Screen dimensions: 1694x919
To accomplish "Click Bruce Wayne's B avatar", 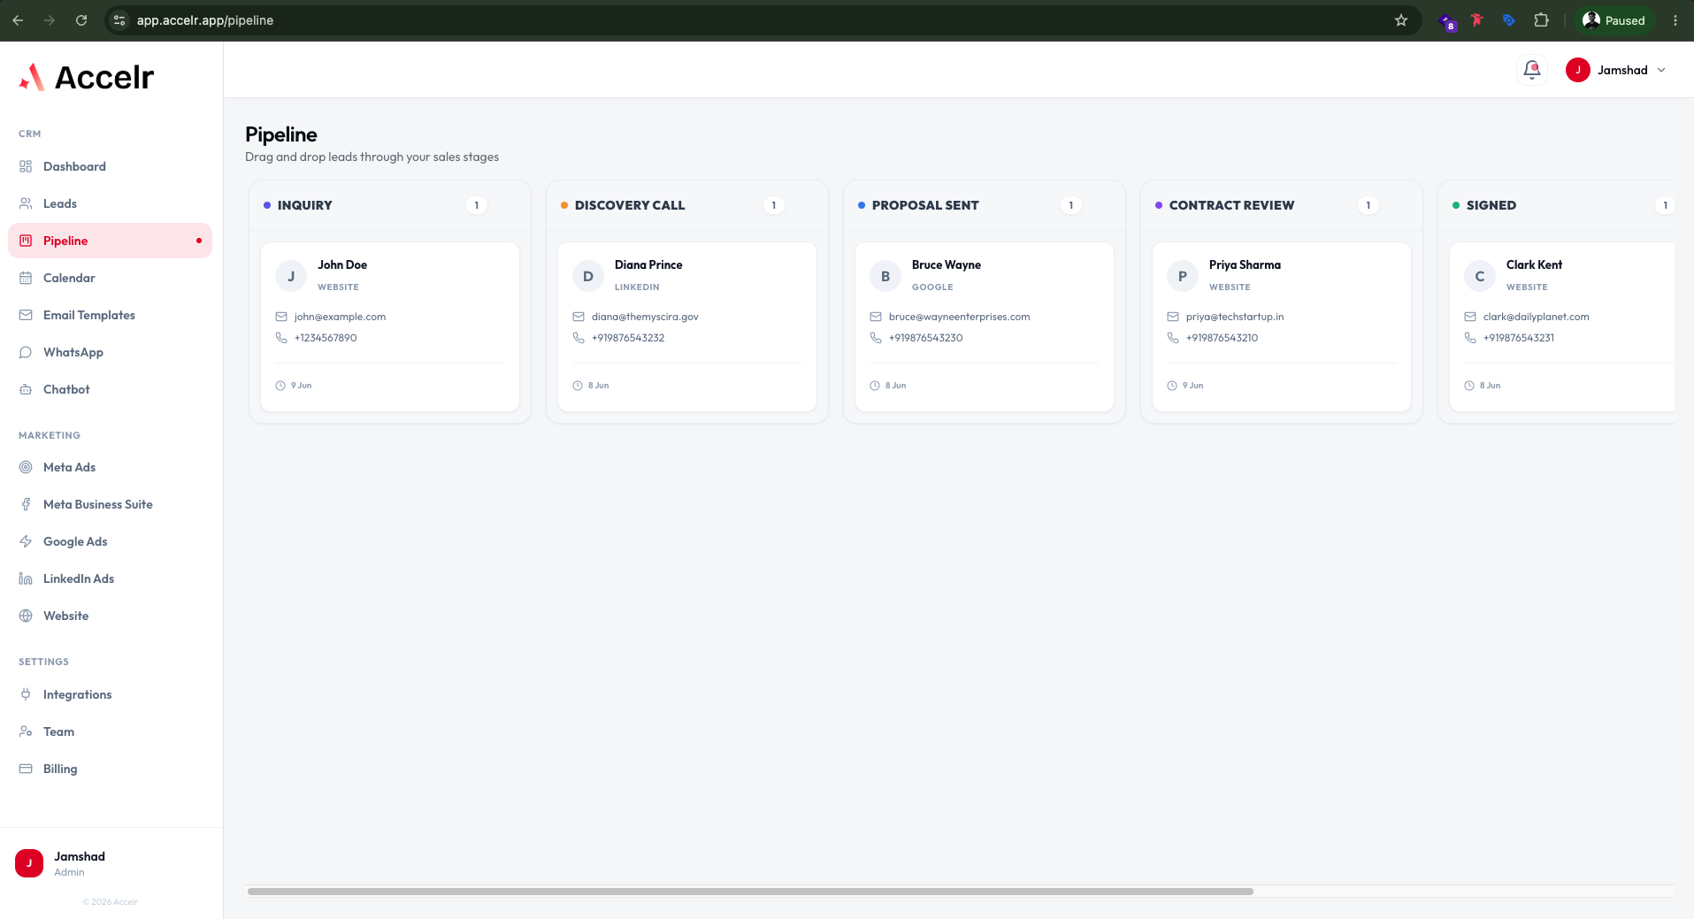I will pyautogui.click(x=885, y=276).
